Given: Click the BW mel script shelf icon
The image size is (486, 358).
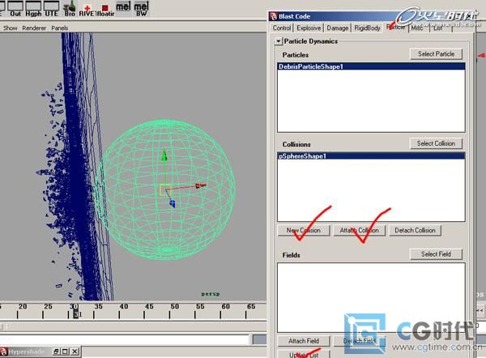Looking at the screenshot, I should click(142, 9).
